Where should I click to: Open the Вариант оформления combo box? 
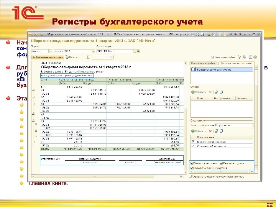pyautogui.click(x=234, y=125)
